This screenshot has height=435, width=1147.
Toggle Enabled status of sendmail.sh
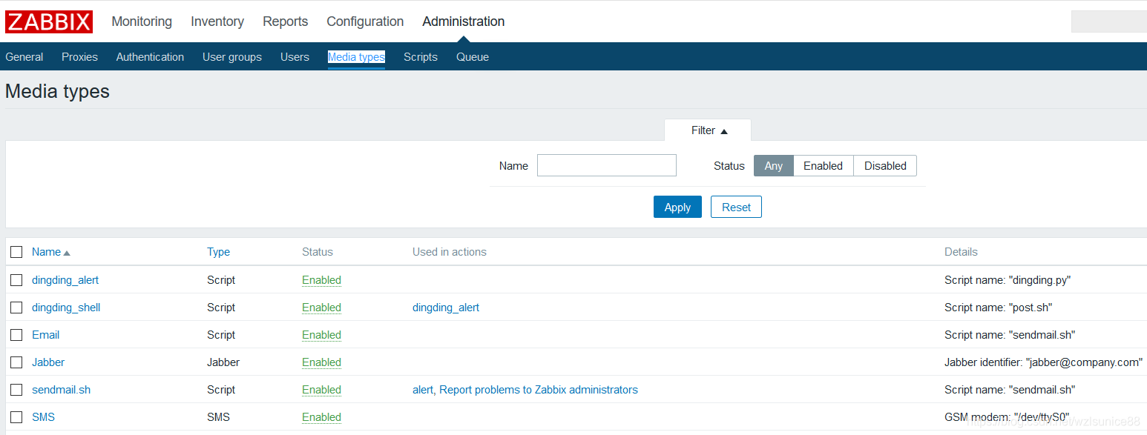point(321,390)
